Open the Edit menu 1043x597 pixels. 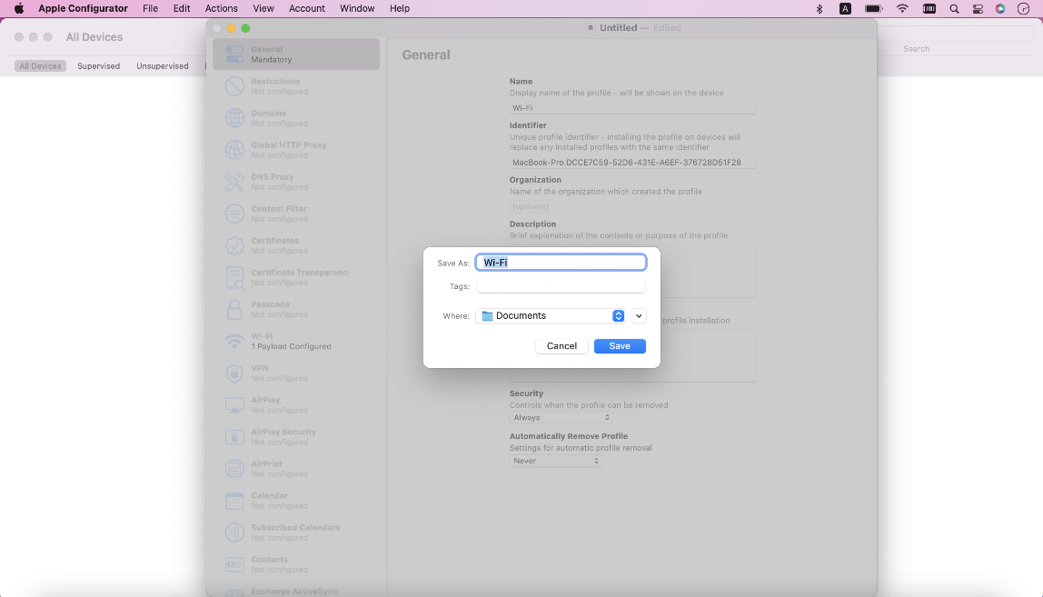tap(182, 9)
